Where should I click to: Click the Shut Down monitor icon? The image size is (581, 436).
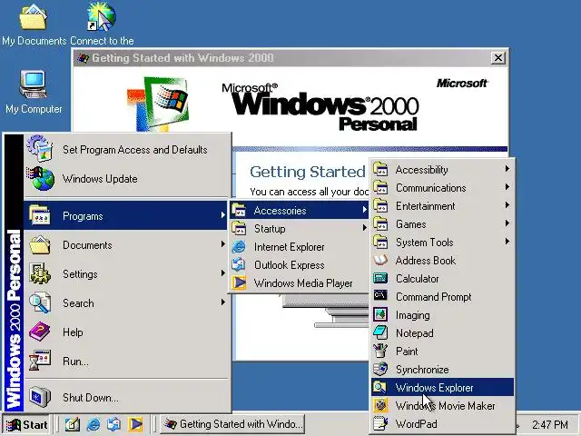point(40,397)
